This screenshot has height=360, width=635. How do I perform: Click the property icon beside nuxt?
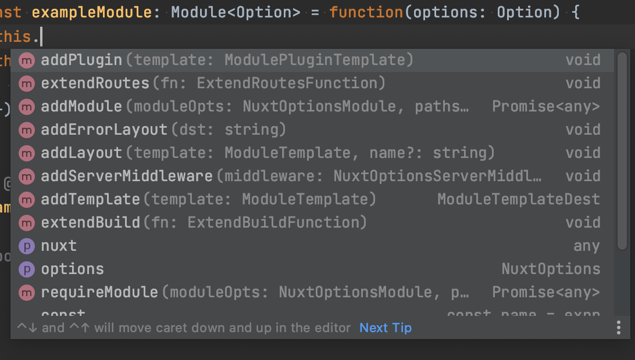(27, 246)
